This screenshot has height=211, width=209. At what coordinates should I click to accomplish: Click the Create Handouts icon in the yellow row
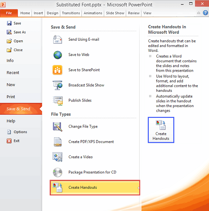[x=57, y=187]
